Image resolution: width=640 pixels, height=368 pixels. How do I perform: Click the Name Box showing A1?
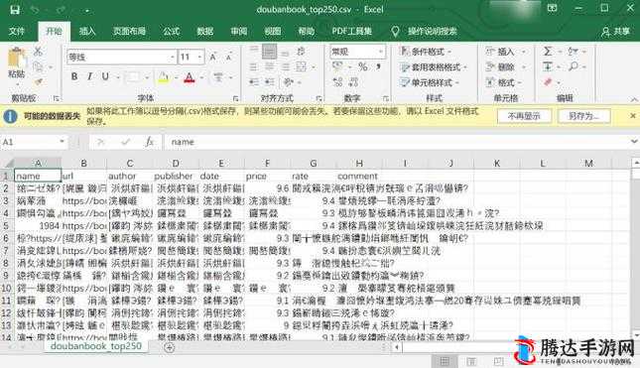tap(34, 142)
